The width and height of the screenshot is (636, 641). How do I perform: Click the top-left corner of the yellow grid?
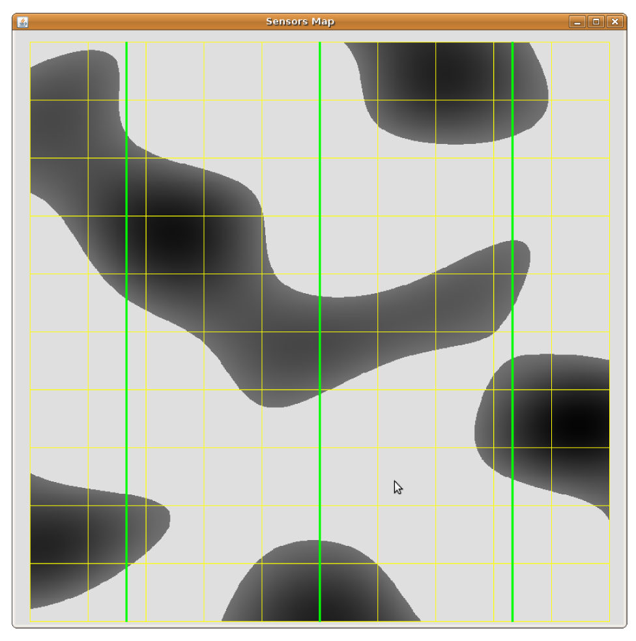(31, 42)
